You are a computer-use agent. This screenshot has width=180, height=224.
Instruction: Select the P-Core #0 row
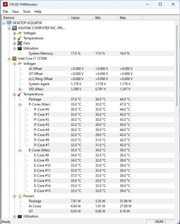(104, 109)
